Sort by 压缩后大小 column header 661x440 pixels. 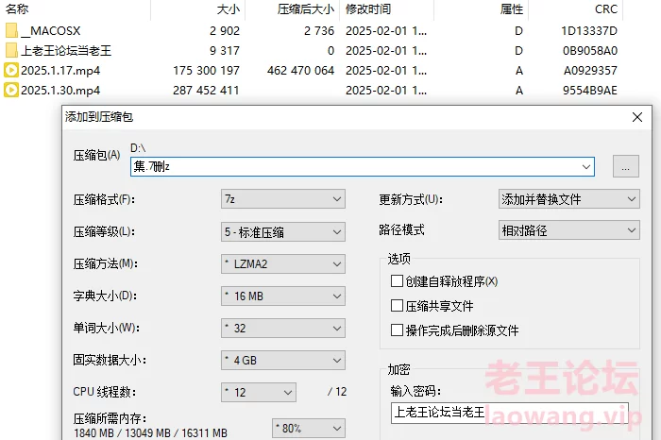click(306, 8)
